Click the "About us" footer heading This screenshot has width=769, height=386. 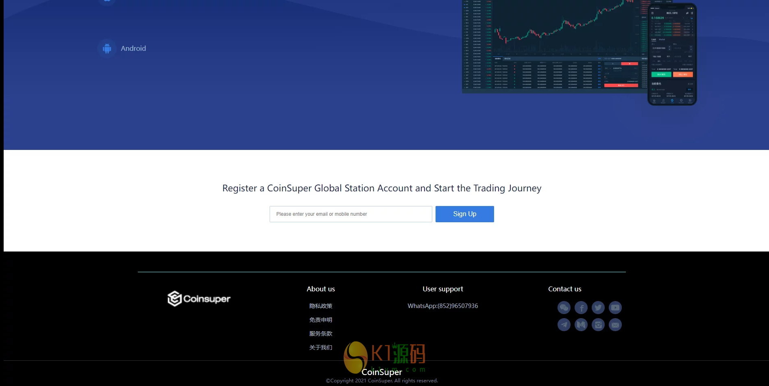pos(321,289)
